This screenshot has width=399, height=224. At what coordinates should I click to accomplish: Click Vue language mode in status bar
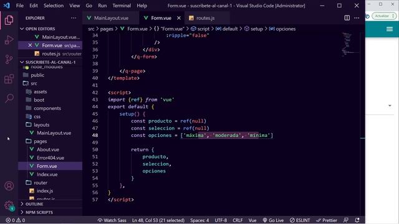pos(252,220)
